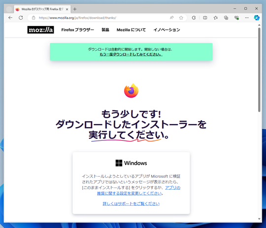
Task: Open the Extensions puzzle icon
Action: coord(194,18)
